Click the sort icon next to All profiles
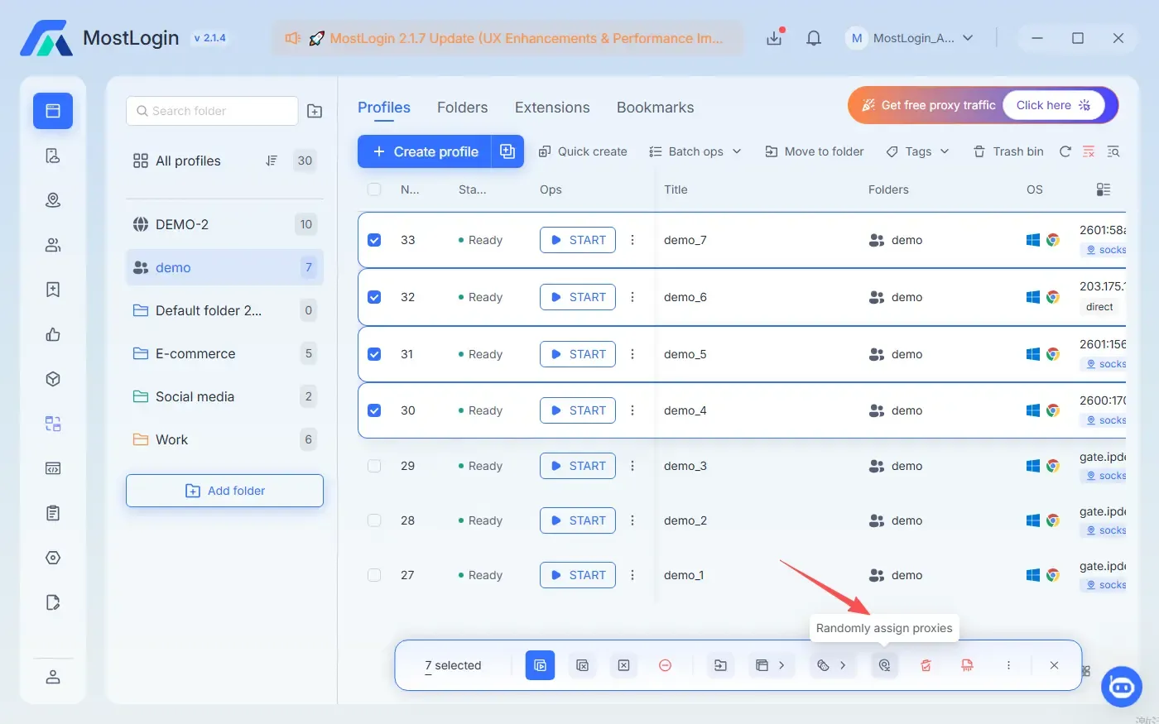This screenshot has height=724, width=1159. coord(272,161)
